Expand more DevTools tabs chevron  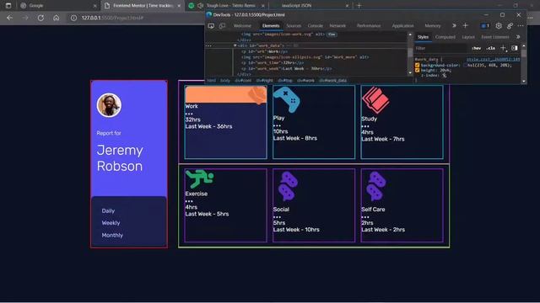[454, 25]
